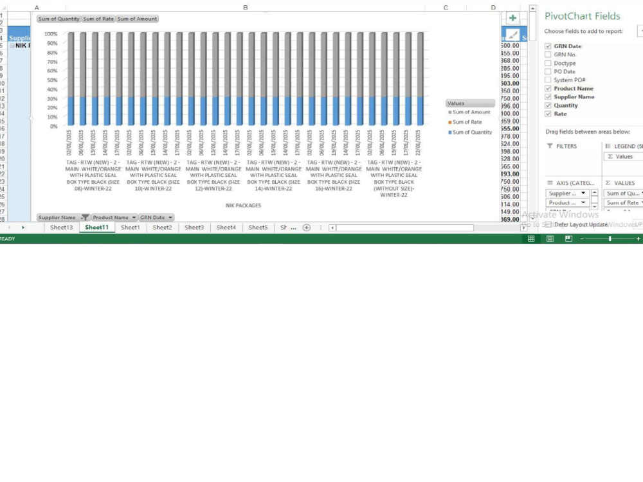
Task: Switch to the Sheet1 tab
Action: pos(131,228)
